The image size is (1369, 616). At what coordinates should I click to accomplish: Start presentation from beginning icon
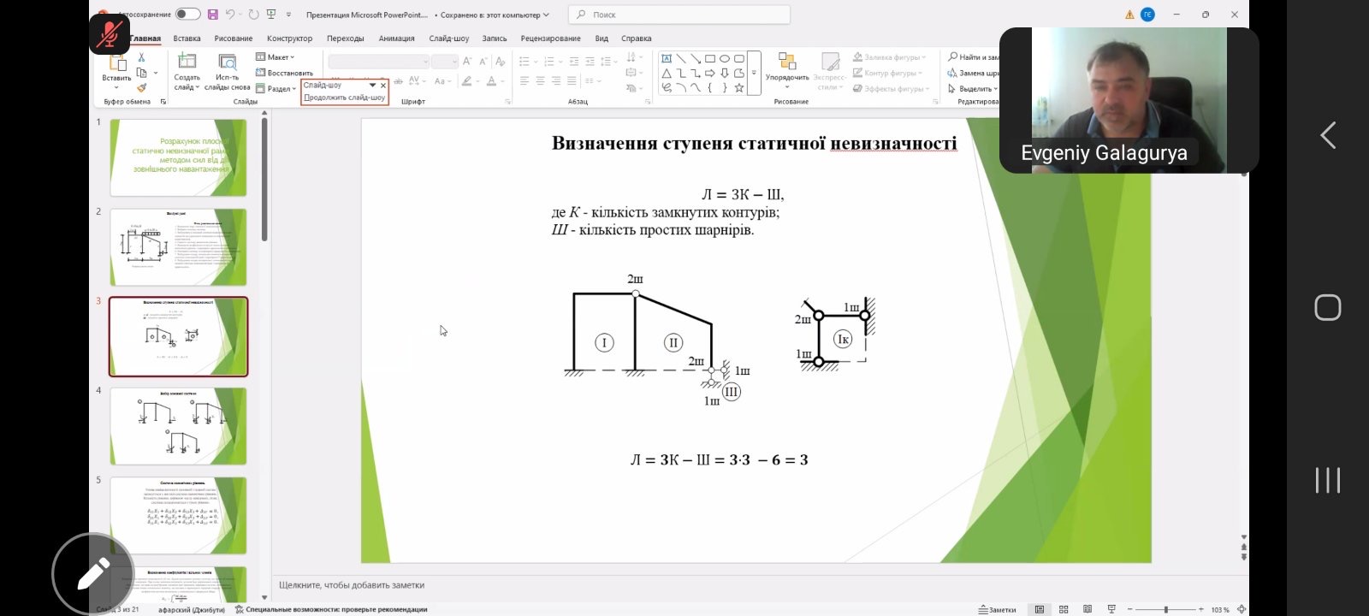click(271, 15)
